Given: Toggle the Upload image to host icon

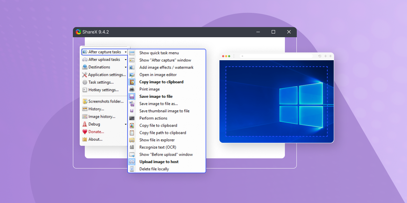Looking at the screenshot, I should (x=132, y=162).
